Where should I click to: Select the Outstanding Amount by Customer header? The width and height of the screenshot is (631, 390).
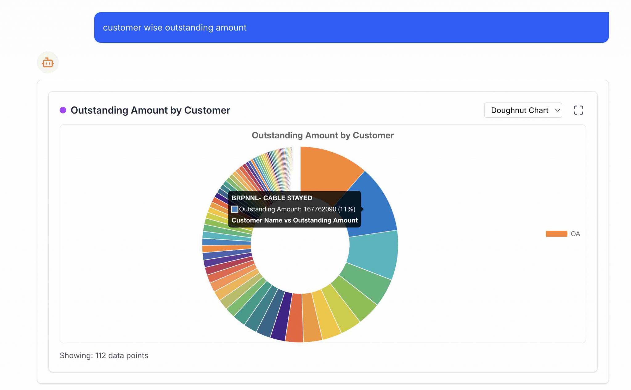(x=150, y=110)
